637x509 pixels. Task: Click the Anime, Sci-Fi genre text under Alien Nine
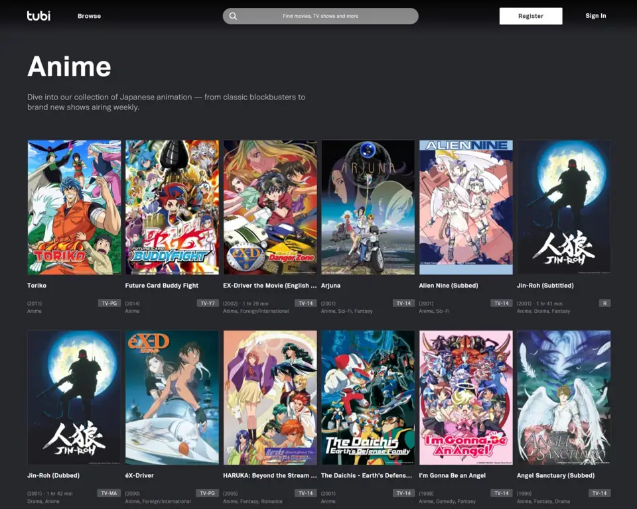pyautogui.click(x=434, y=311)
